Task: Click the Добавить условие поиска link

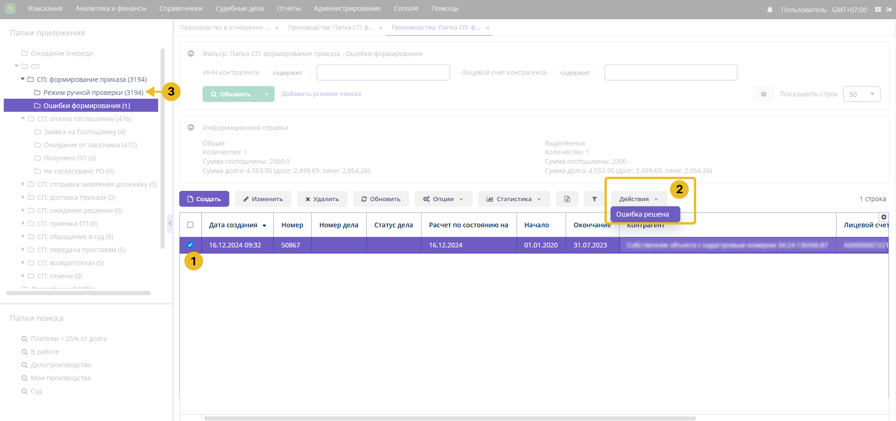Action: click(x=321, y=94)
